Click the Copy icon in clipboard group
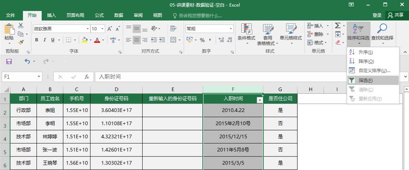Image resolution: width=409 pixels, height=170 pixels. point(20,34)
